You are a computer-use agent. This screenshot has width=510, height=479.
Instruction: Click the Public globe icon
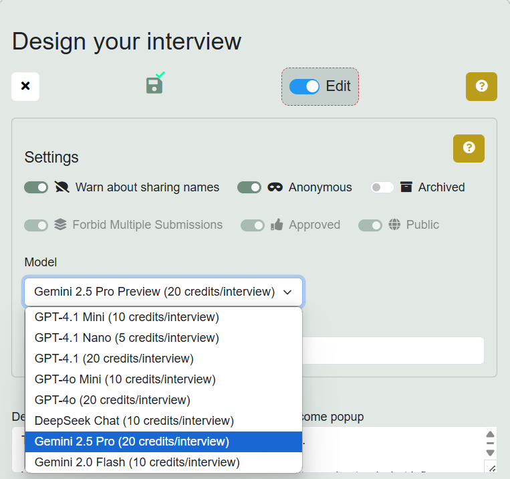tap(394, 225)
